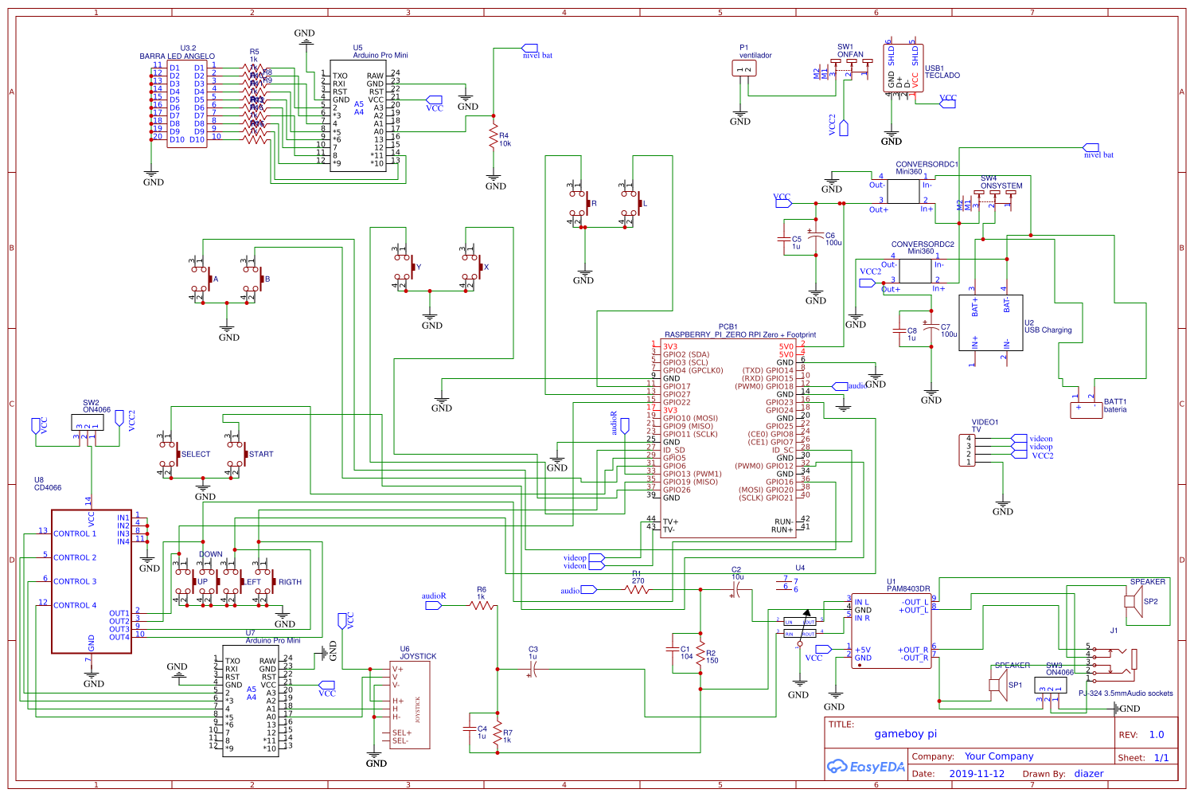Image resolution: width=1194 pixels, height=797 pixels.
Task: Select the gameboy pi title text
Action: pos(906,733)
